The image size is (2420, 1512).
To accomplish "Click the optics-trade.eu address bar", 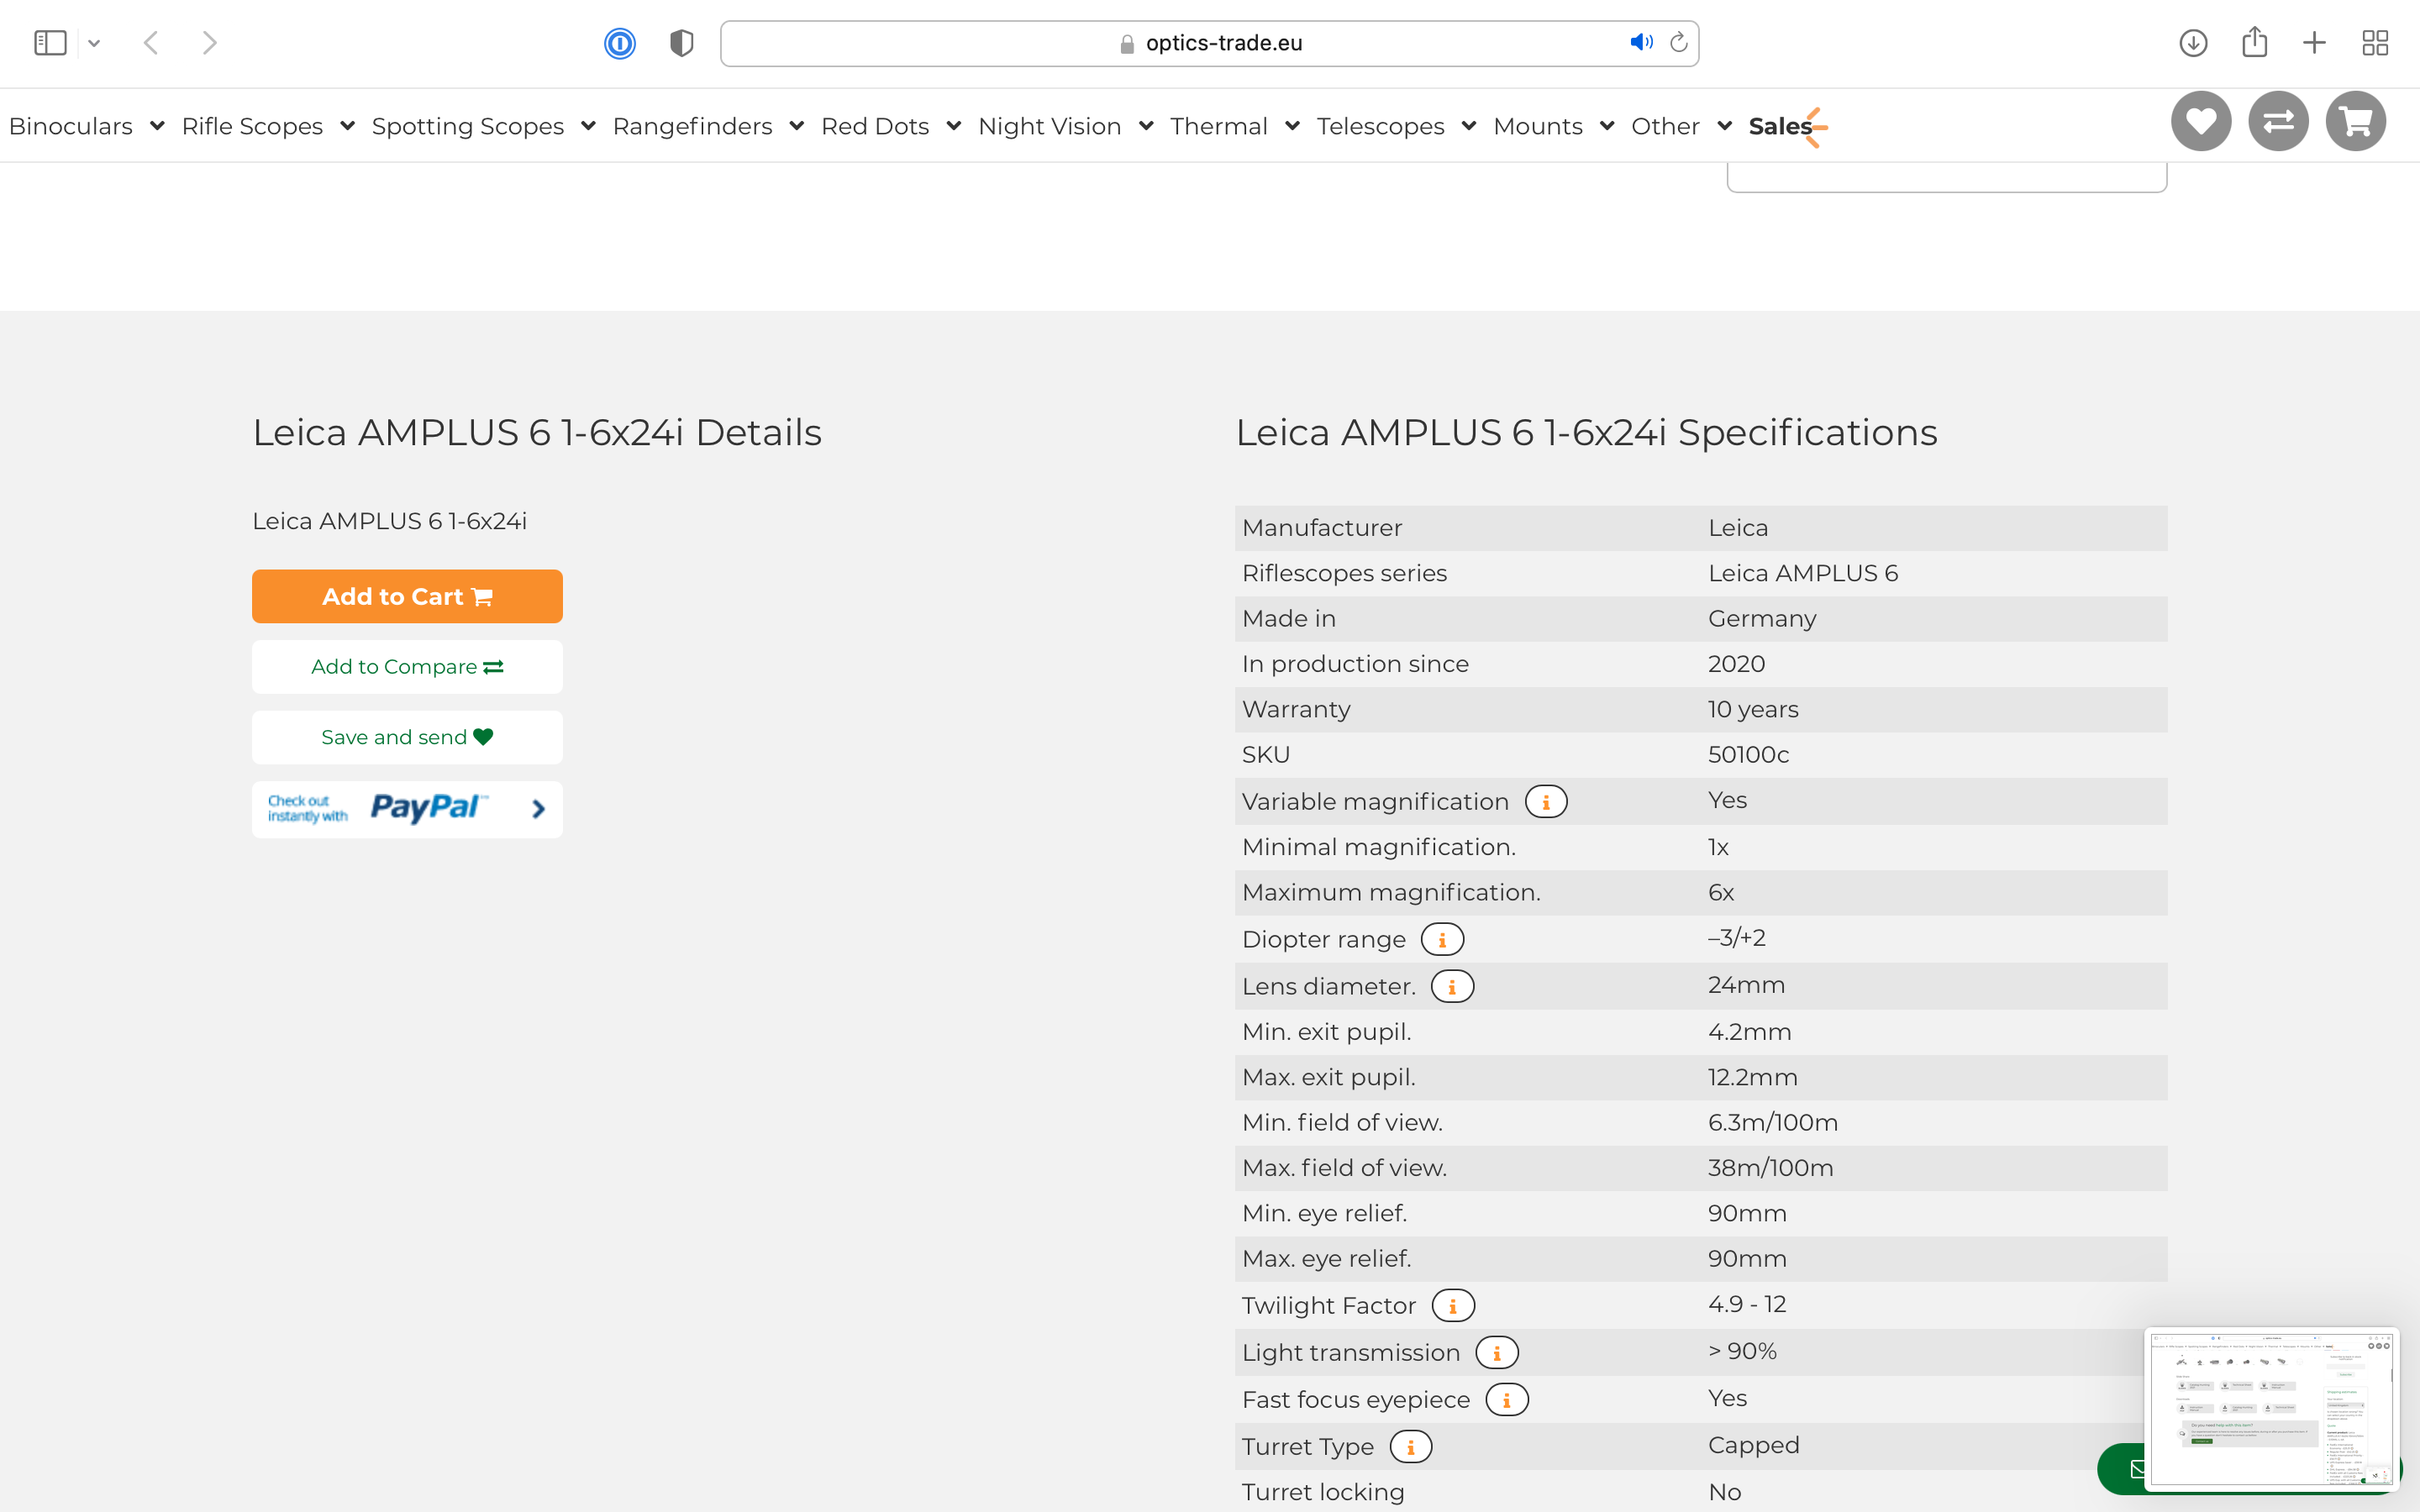I will pos(1209,43).
